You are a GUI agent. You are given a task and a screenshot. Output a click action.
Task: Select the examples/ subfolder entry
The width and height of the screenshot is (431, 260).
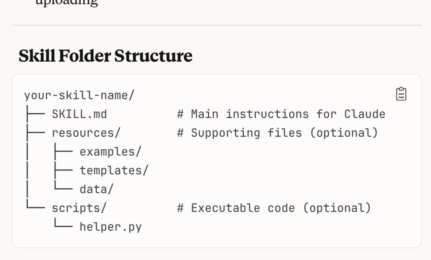click(111, 152)
